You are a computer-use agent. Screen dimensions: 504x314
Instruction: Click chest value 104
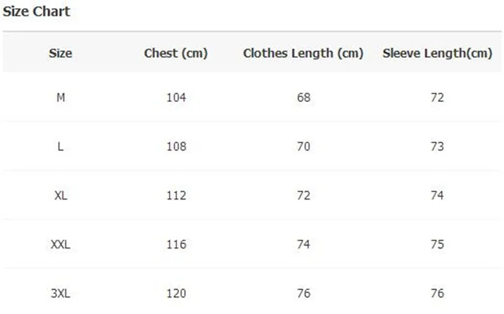(x=176, y=98)
